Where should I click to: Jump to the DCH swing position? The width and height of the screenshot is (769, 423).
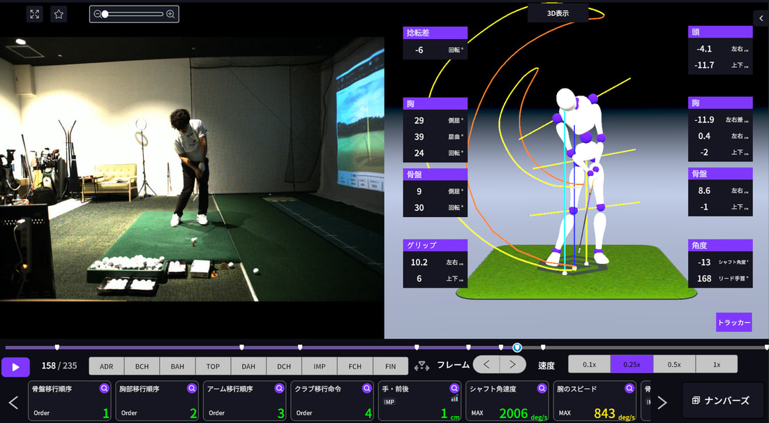coord(284,366)
